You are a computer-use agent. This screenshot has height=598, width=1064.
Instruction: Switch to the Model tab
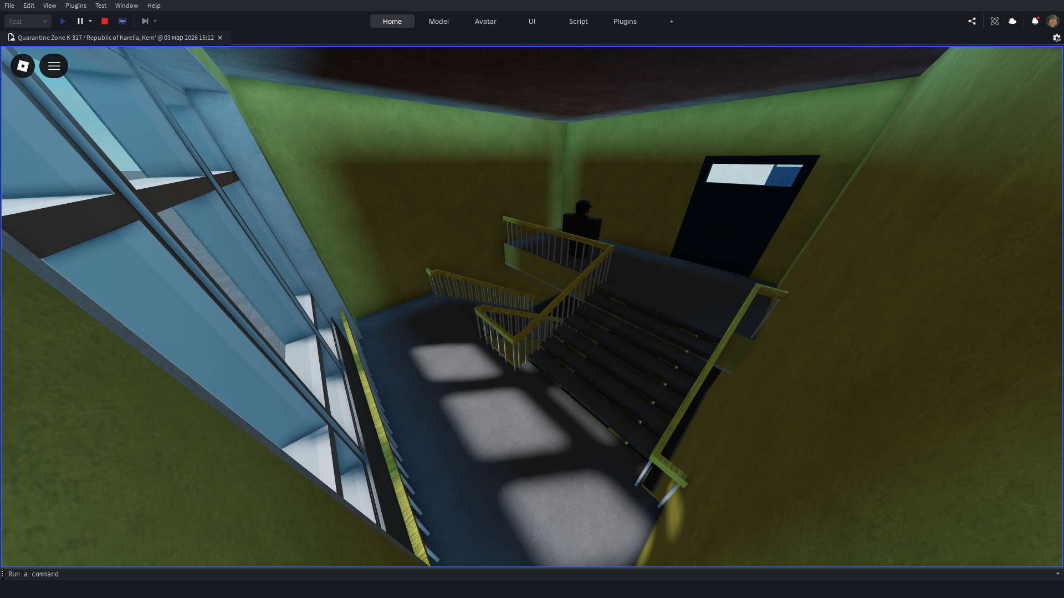(438, 21)
